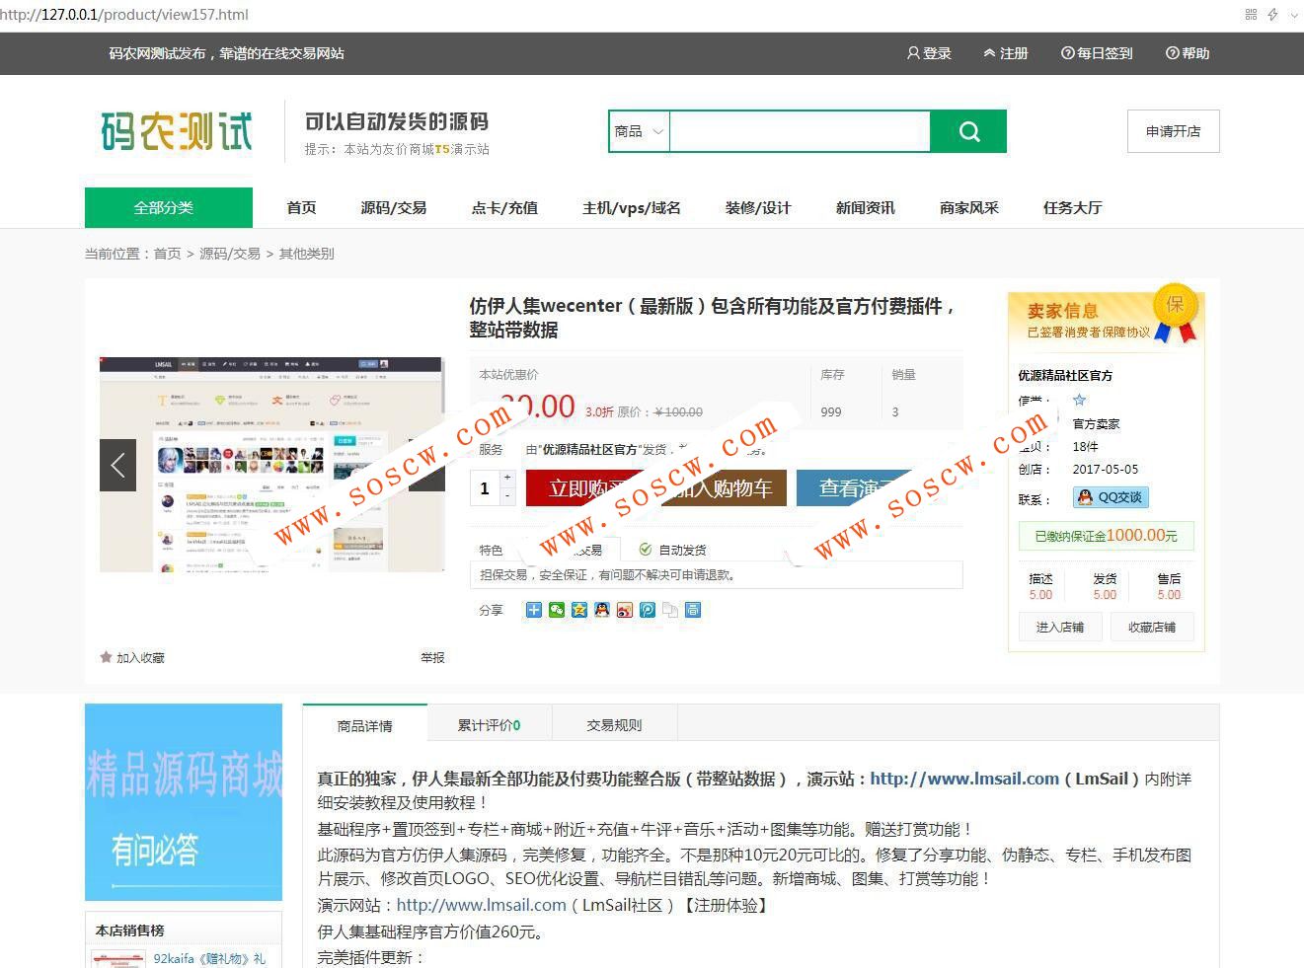Screen dimensions: 1304x968
Task: Switch to the 商品详情 tab
Action: tap(365, 725)
